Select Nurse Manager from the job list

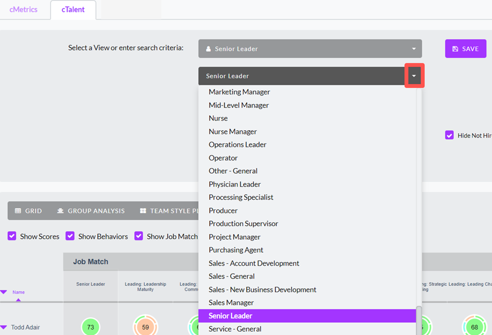(x=233, y=131)
